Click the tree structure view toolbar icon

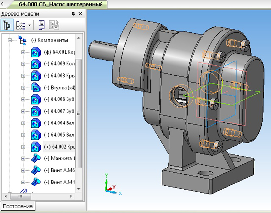(7, 25)
